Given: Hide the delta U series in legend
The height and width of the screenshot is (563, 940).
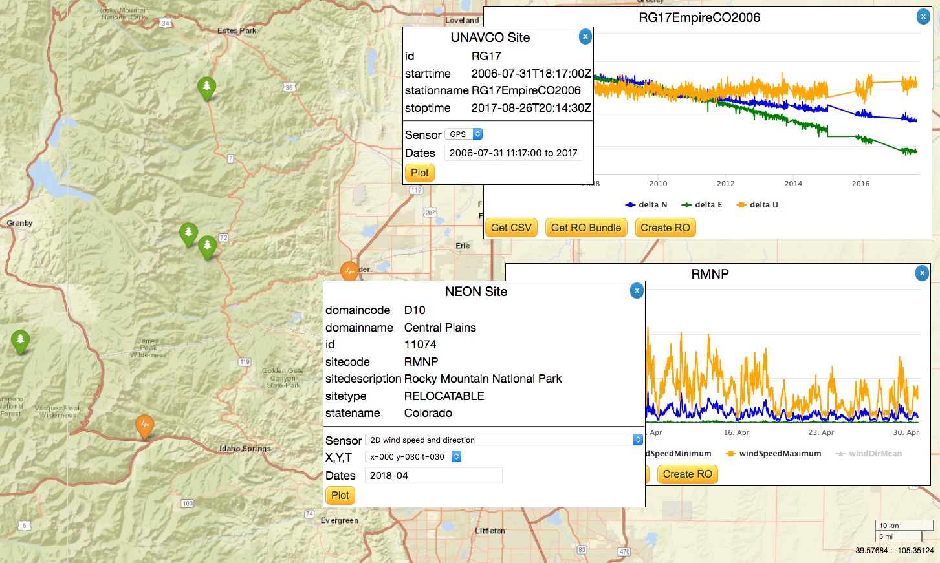Looking at the screenshot, I should point(757,205).
